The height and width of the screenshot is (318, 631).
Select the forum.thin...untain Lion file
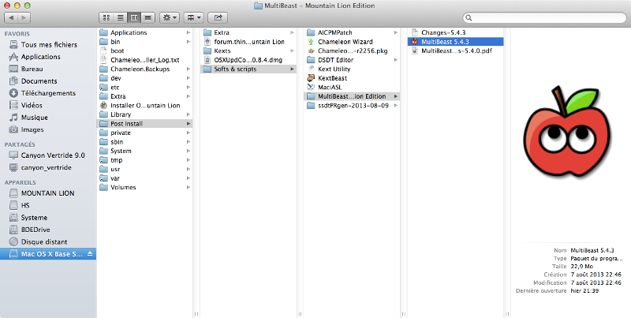point(248,42)
